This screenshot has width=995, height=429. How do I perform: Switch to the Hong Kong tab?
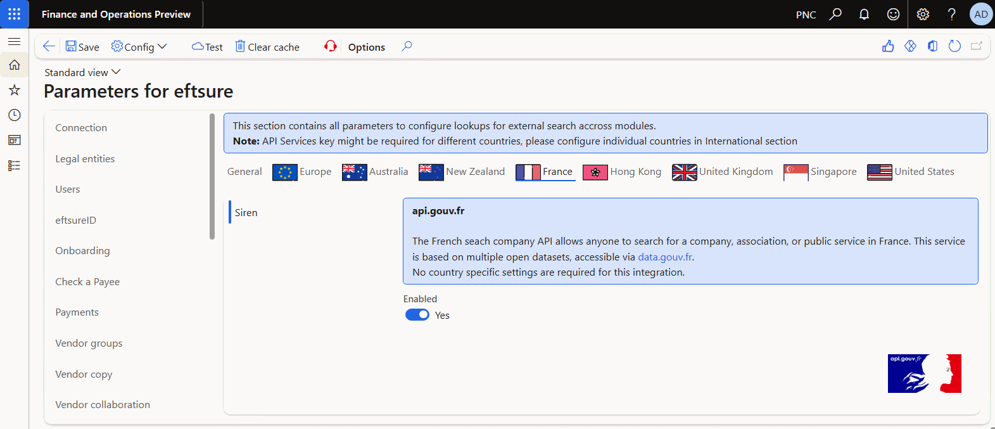click(622, 172)
